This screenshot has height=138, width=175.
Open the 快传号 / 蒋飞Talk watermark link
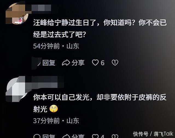pos(153,134)
